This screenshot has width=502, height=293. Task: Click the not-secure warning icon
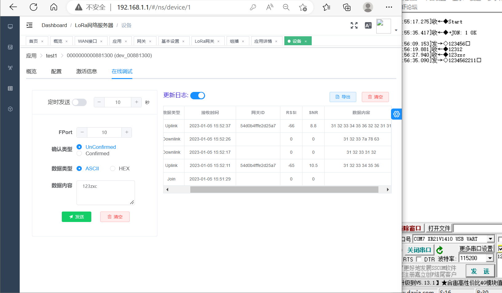pyautogui.click(x=79, y=7)
